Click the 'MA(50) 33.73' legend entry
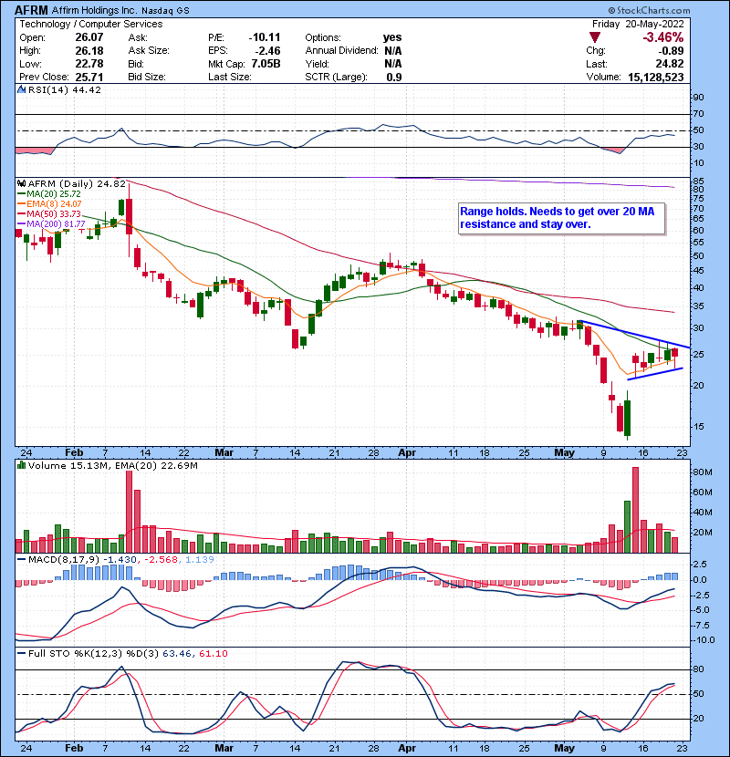The width and height of the screenshot is (730, 757). point(54,213)
